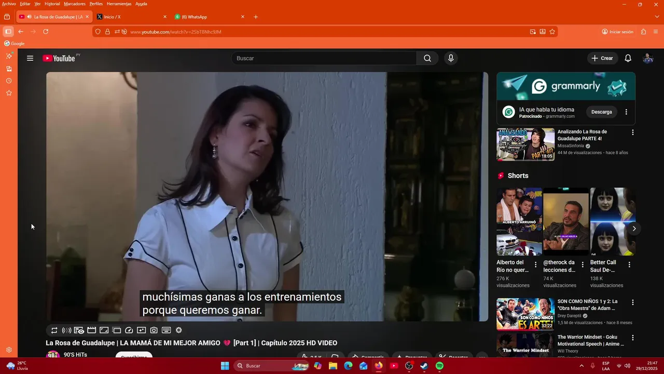This screenshot has height=374, width=664.
Task: Open options menu on Grammarly ad
Action: pyautogui.click(x=626, y=112)
